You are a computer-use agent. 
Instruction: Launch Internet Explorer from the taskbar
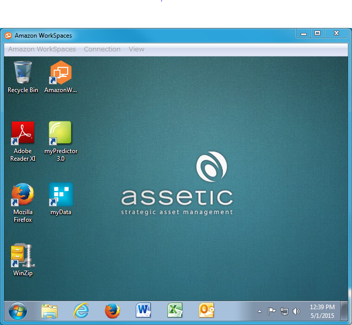point(81,310)
